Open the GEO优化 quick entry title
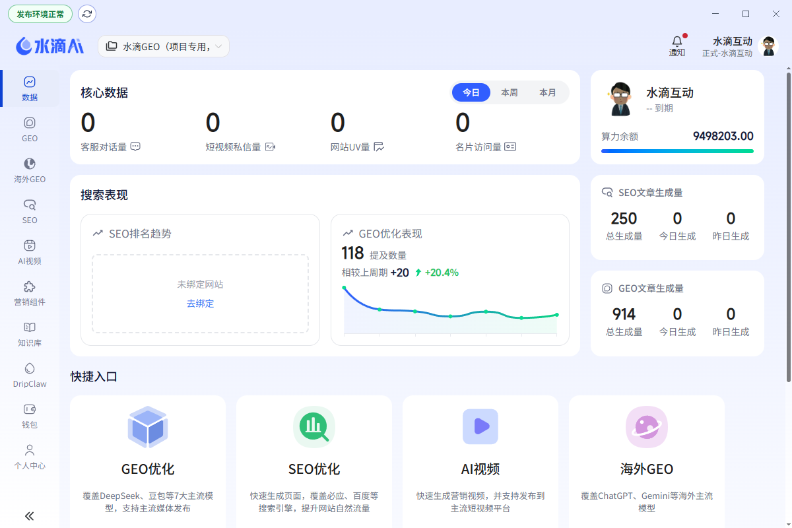792x528 pixels. point(148,469)
